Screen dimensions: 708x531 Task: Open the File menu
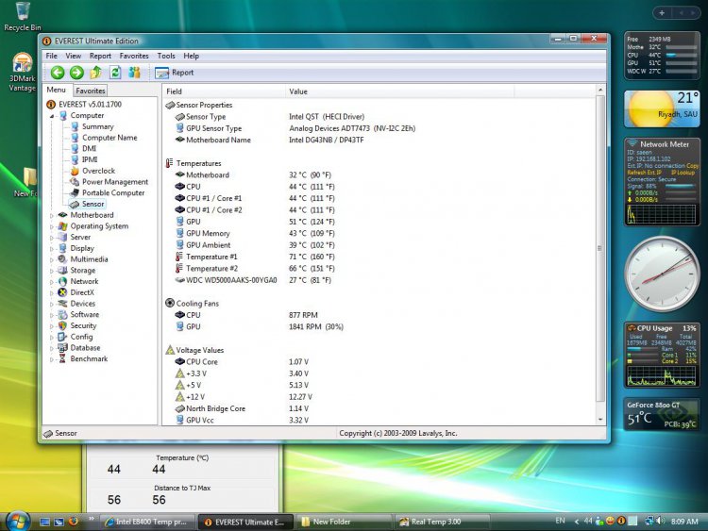pos(52,56)
